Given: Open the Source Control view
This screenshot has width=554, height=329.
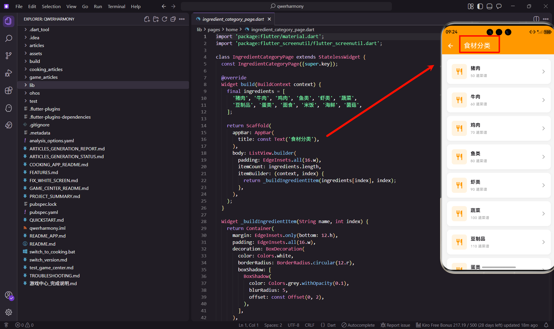Looking at the screenshot, I should [x=9, y=55].
